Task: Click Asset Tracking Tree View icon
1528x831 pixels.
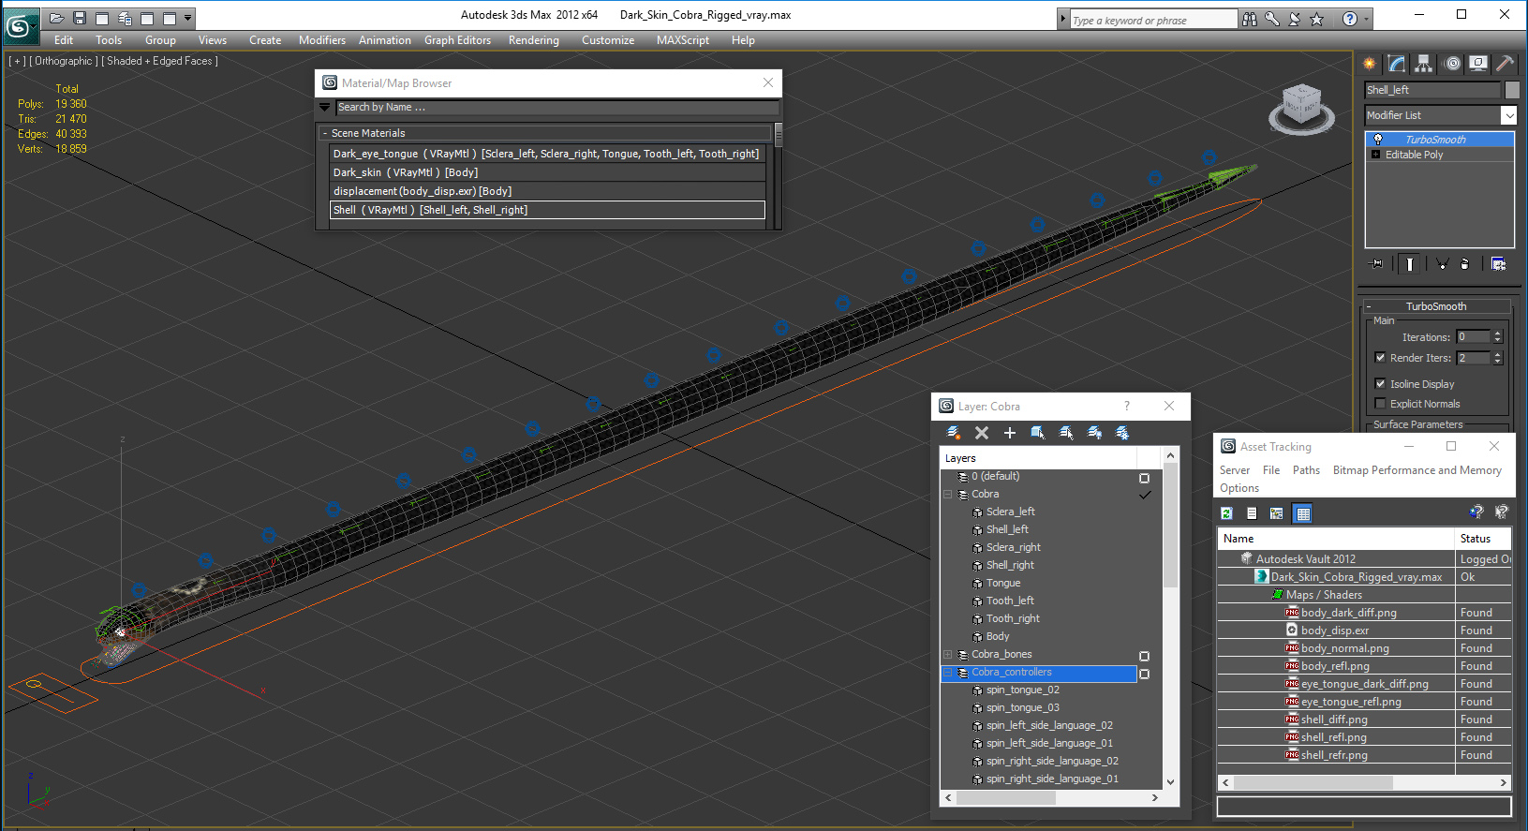Action: [x=1276, y=513]
